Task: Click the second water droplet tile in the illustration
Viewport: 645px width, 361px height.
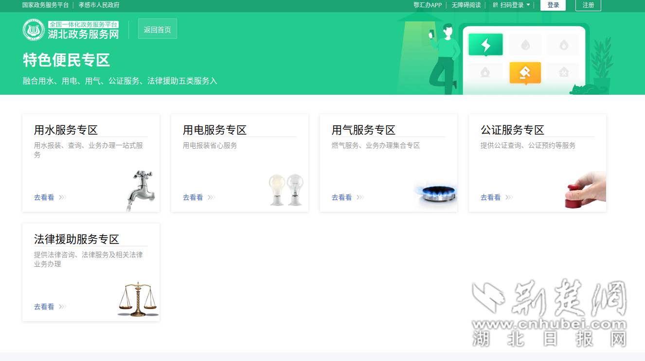Action: tap(564, 45)
